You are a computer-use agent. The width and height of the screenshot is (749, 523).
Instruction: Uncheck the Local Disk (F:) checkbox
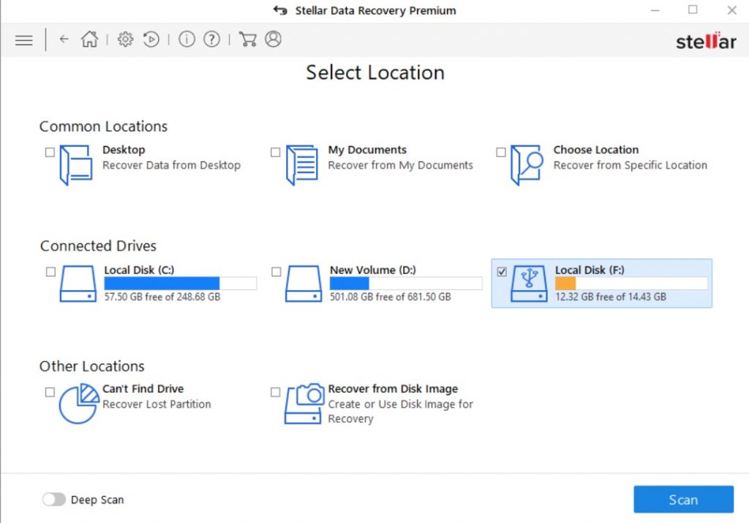tap(502, 272)
